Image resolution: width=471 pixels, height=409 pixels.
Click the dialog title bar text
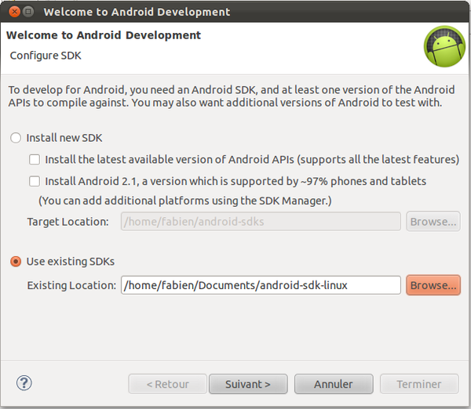pos(137,12)
